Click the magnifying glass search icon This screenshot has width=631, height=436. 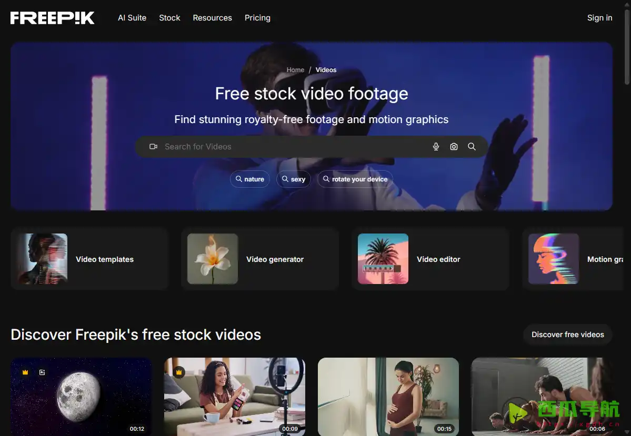click(x=472, y=147)
